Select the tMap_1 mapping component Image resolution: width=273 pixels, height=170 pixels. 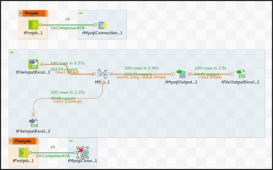point(102,74)
